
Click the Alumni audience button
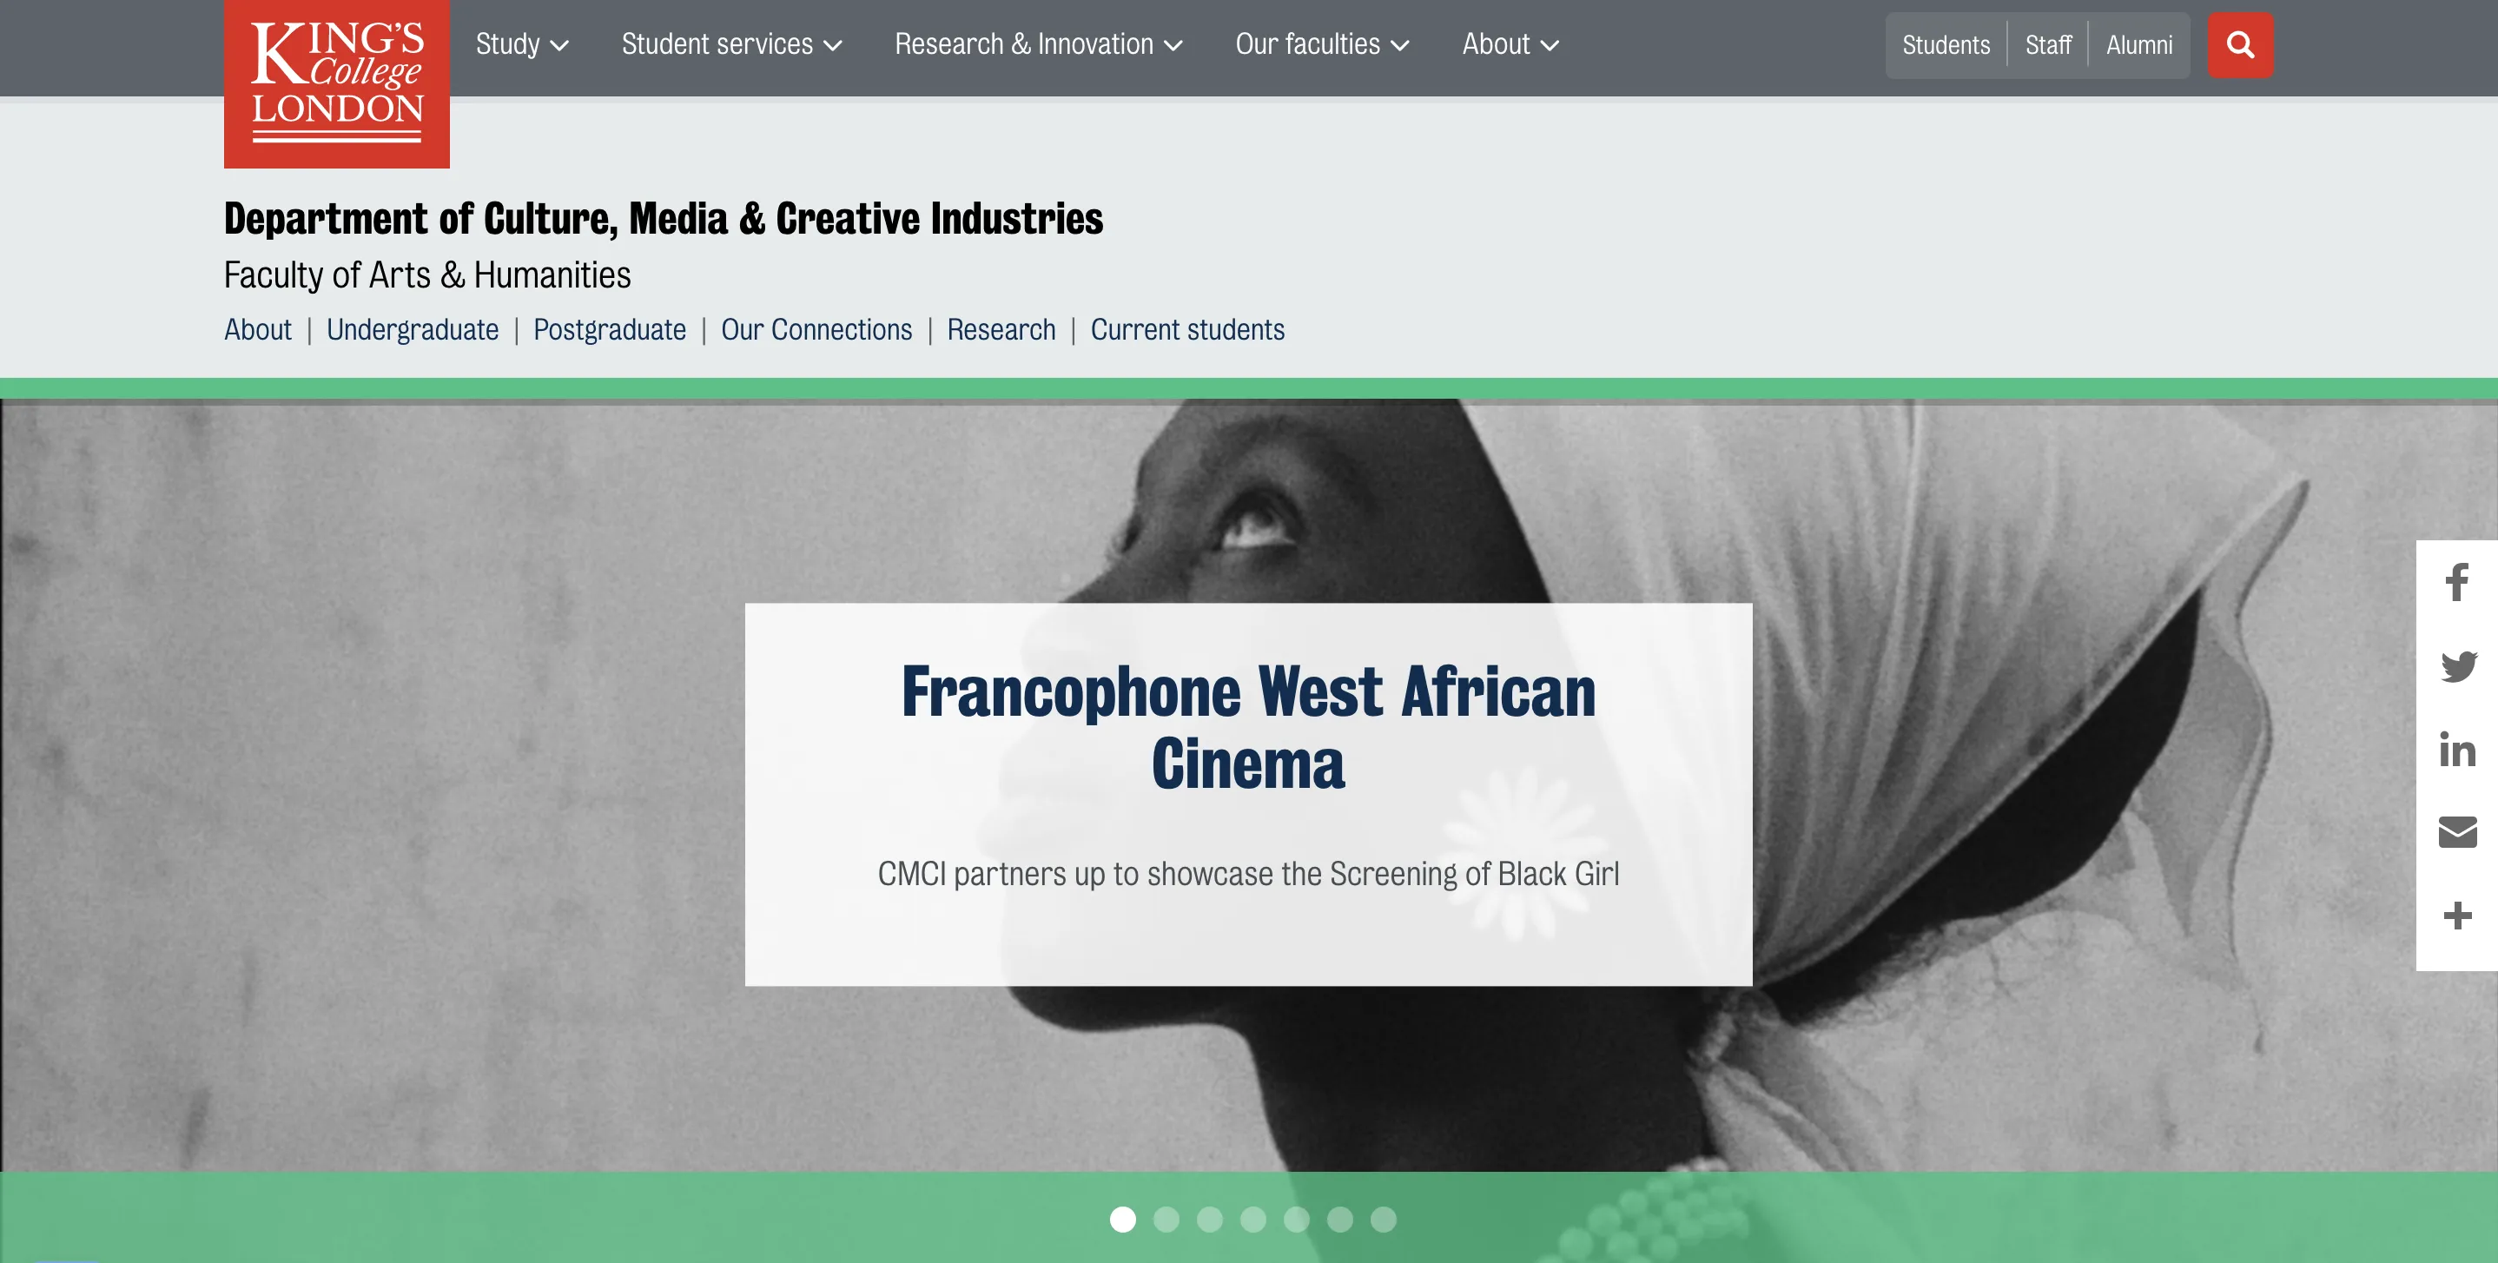(x=2138, y=45)
